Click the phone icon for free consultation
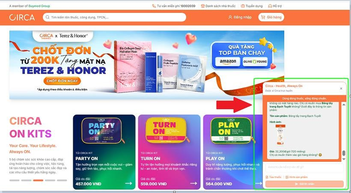This screenshot has width=351, height=193. click(x=154, y=6)
